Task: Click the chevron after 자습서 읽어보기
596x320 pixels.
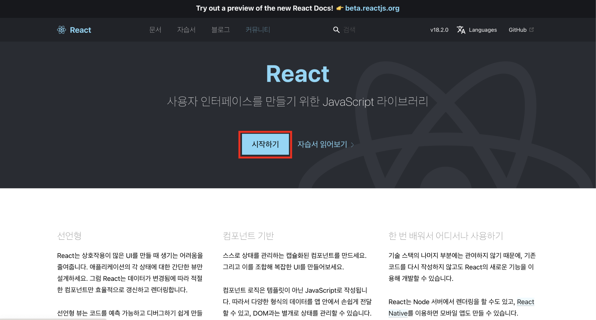Action: [x=352, y=145]
